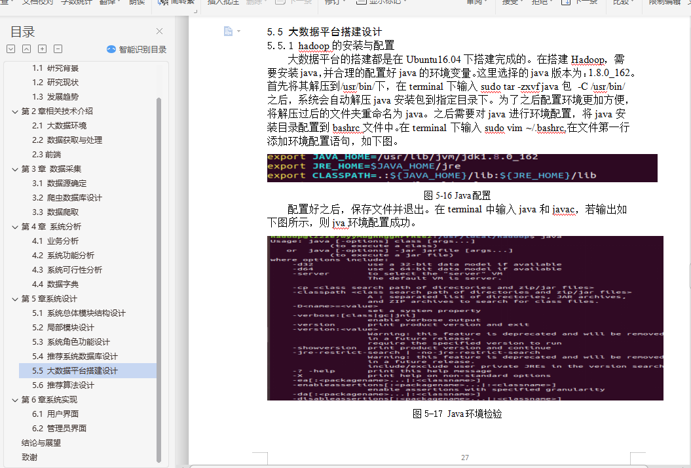This screenshot has width=691, height=468.
Task: Jump to 5.6 推荐算法设计
Action: tap(63, 385)
